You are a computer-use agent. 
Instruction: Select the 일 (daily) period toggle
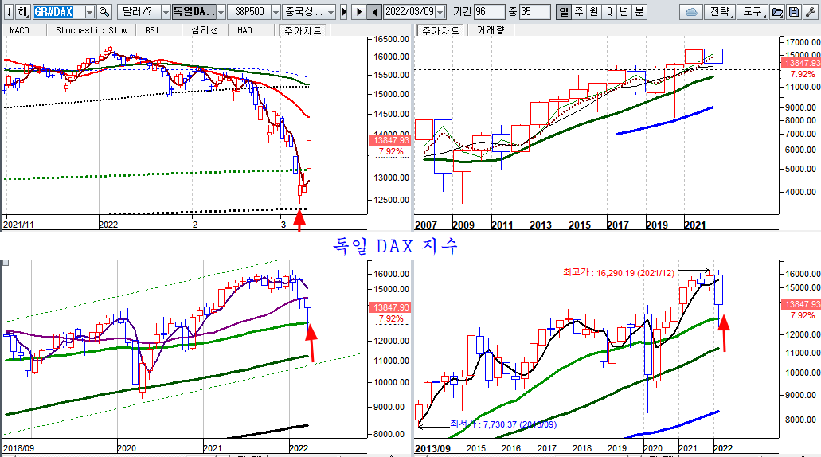coord(564,12)
